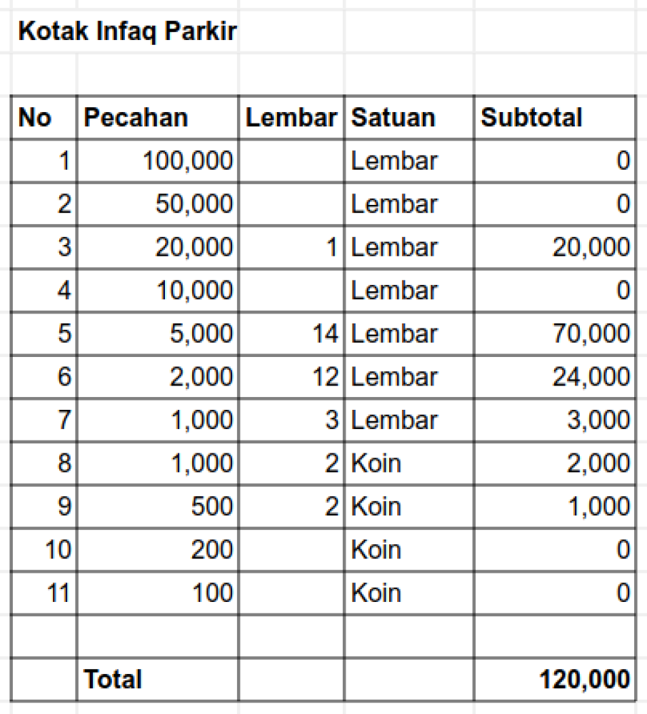Click the 100,000 denomination cell

click(x=157, y=161)
